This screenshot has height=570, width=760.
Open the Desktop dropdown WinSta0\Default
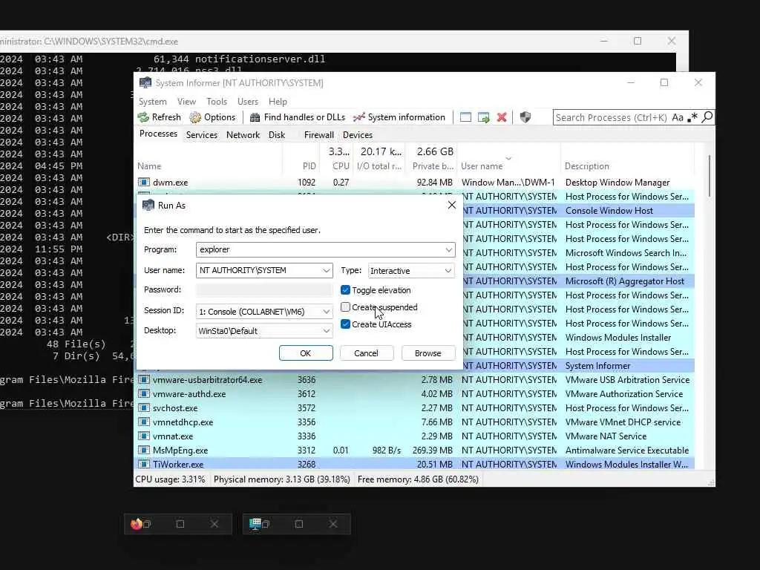(264, 331)
